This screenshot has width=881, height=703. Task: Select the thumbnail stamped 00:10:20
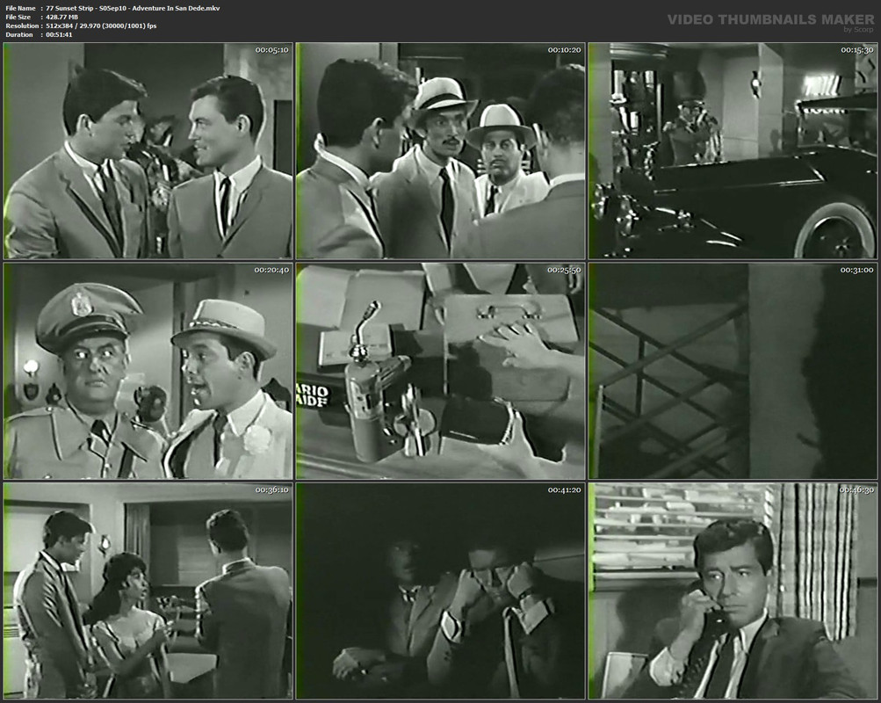pyautogui.click(x=441, y=150)
